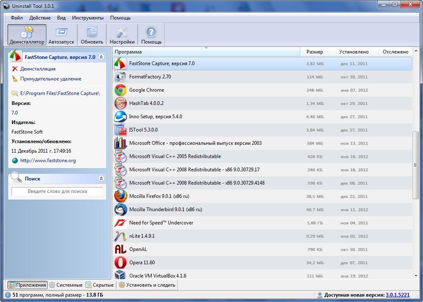Click the 5,68 ГБ size value

click(315, 223)
